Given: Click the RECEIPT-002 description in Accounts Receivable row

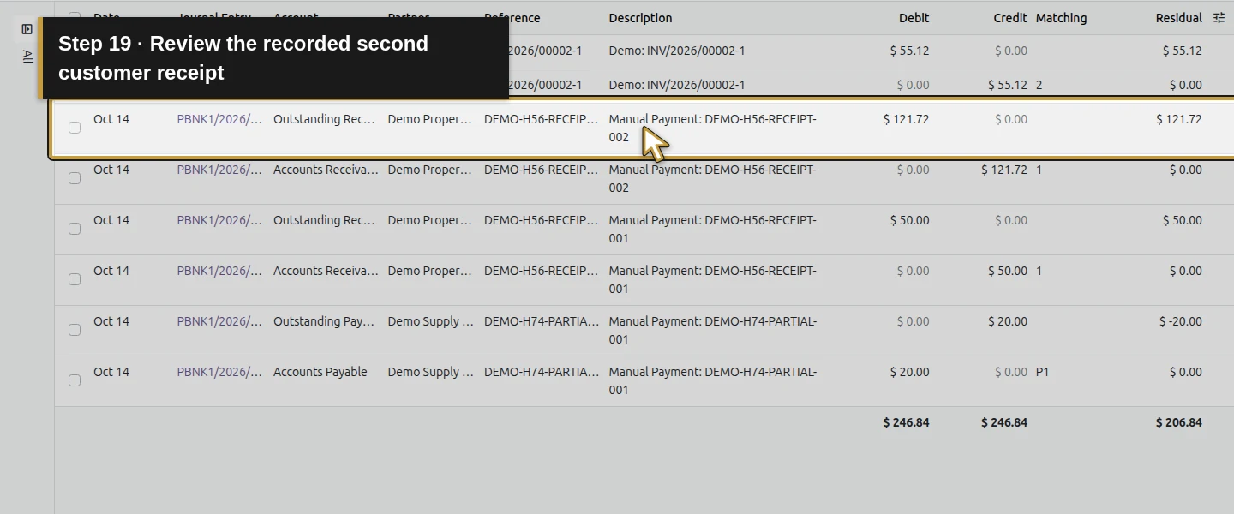Looking at the screenshot, I should point(712,178).
